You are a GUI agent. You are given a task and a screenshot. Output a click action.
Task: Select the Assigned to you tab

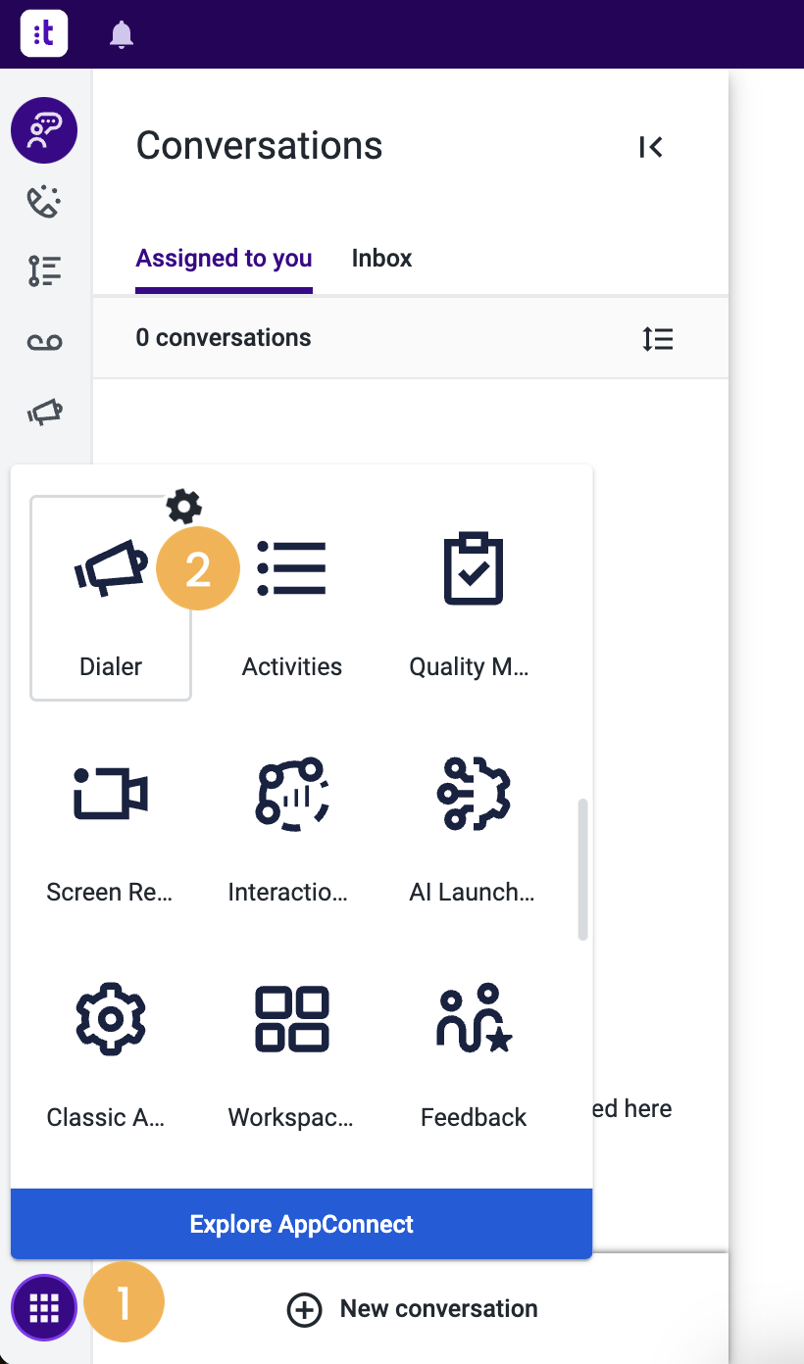[224, 258]
